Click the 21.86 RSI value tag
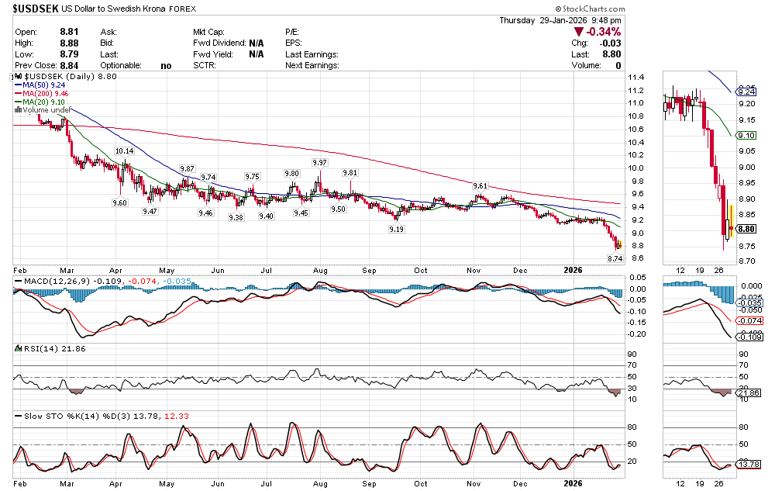Screen dimensions: 775x491 tap(747, 393)
